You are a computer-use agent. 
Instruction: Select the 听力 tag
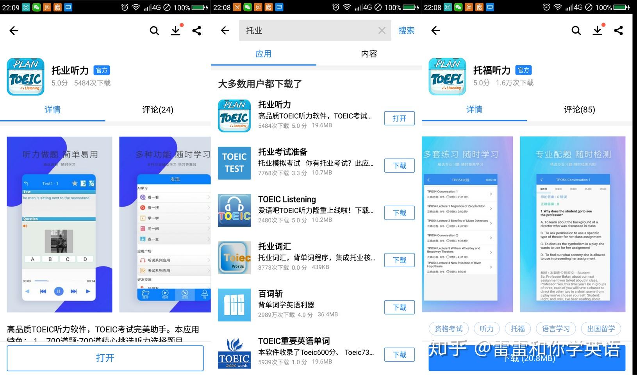pos(487,329)
